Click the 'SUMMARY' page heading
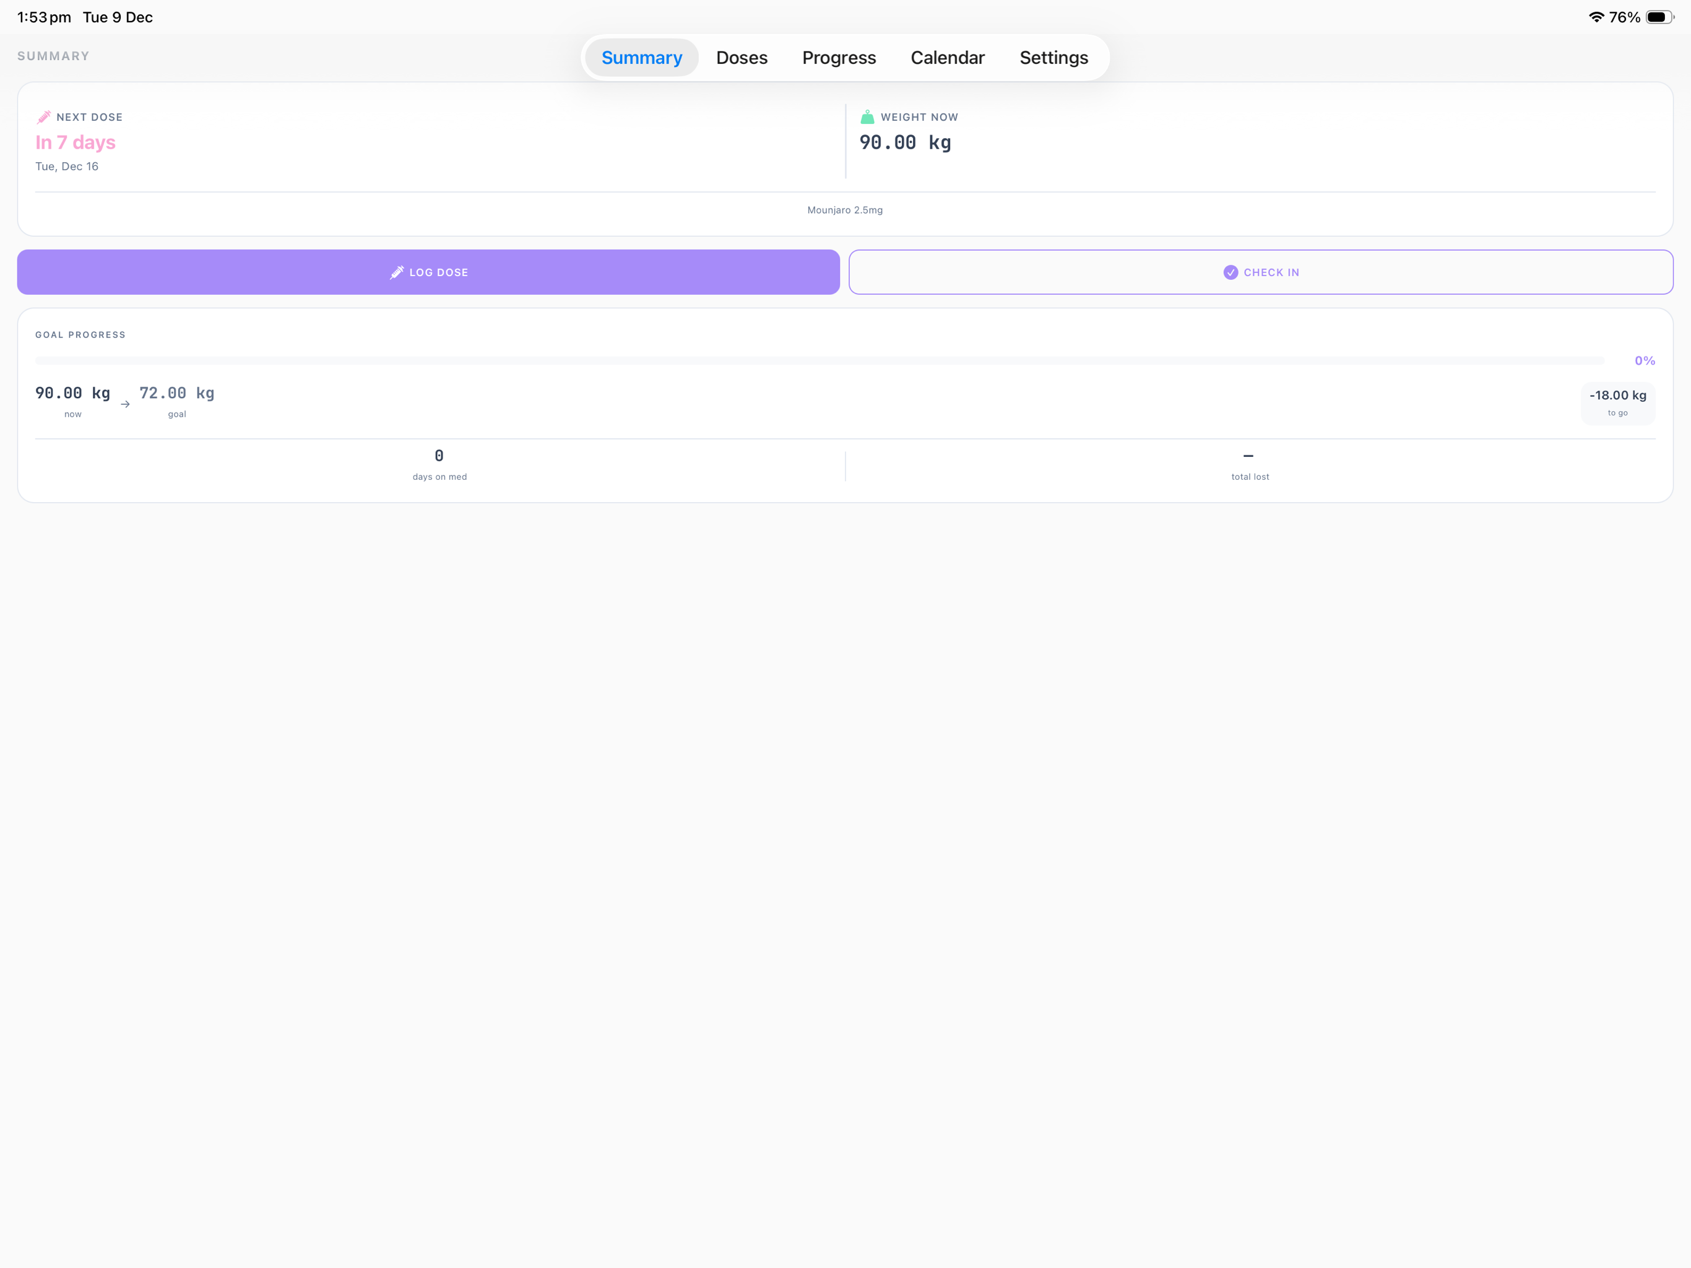This screenshot has width=1691, height=1268. coord(53,56)
